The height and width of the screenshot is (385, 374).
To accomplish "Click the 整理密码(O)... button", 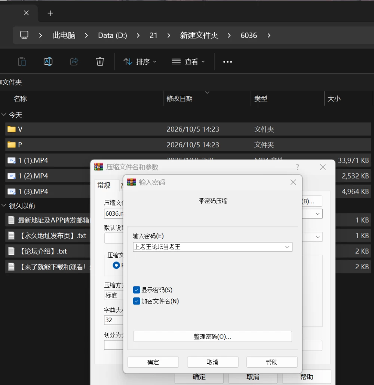I will [x=212, y=336].
